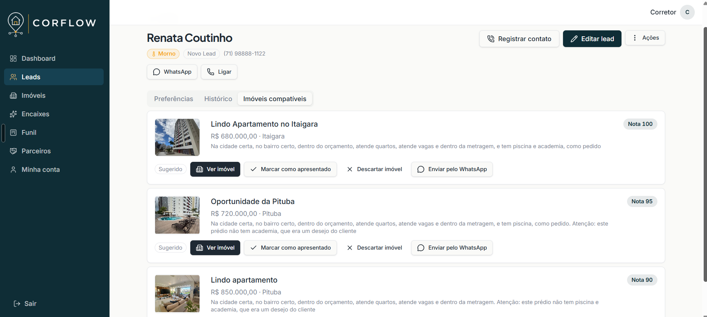This screenshot has width=707, height=317.
Task: Select the Imóveis compatíveis tab
Action: click(x=275, y=99)
